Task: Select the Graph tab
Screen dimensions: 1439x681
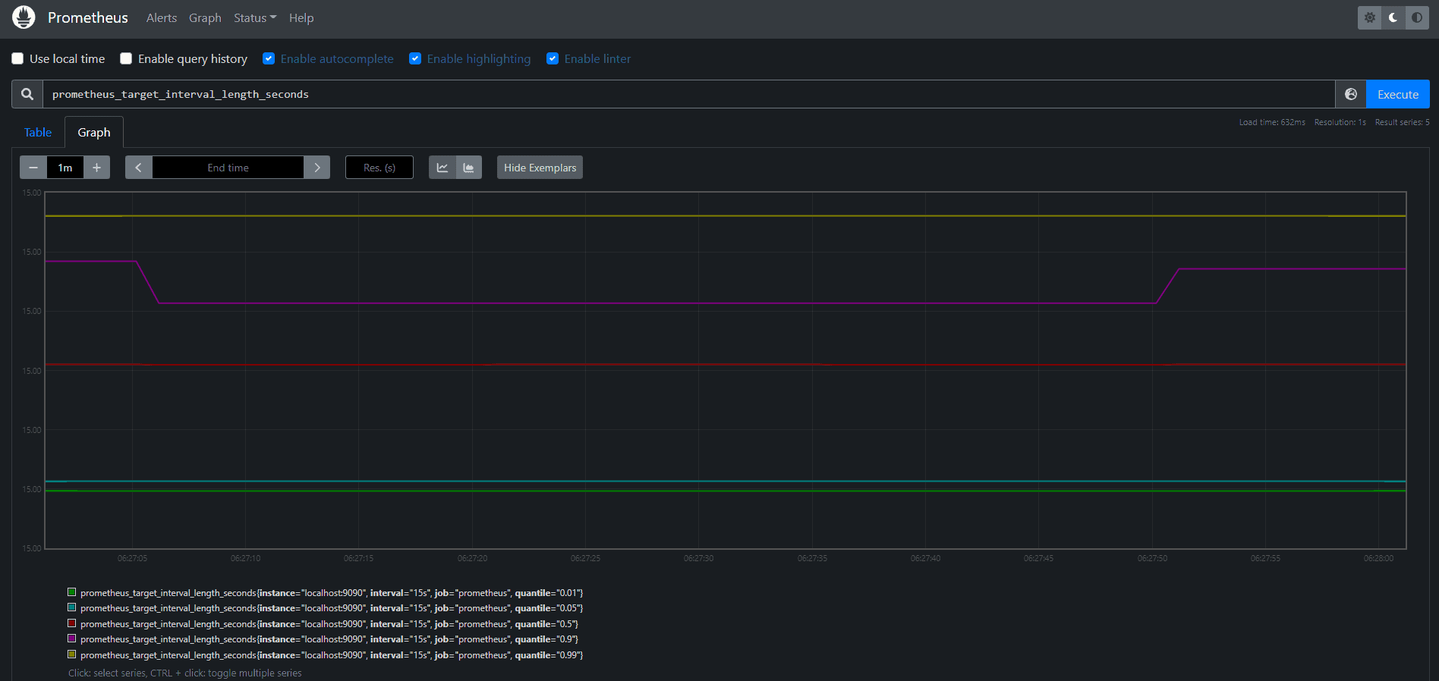Action: 94,132
